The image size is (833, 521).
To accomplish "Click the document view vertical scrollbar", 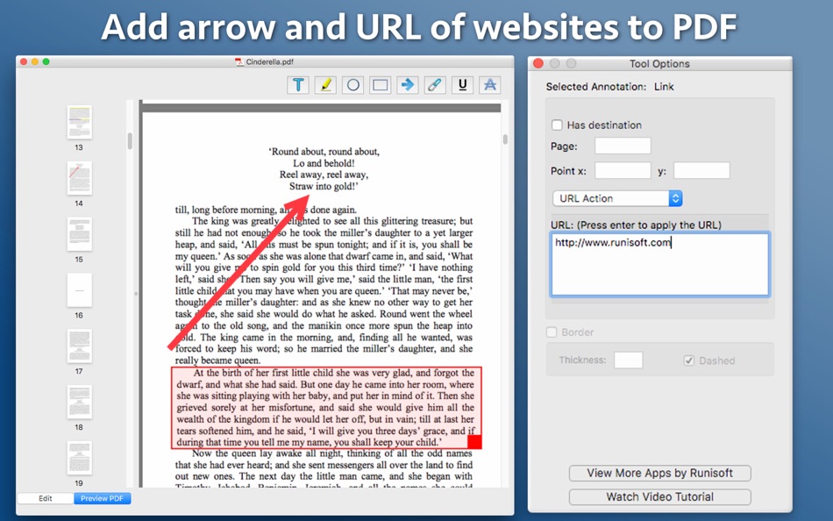I will [x=505, y=139].
